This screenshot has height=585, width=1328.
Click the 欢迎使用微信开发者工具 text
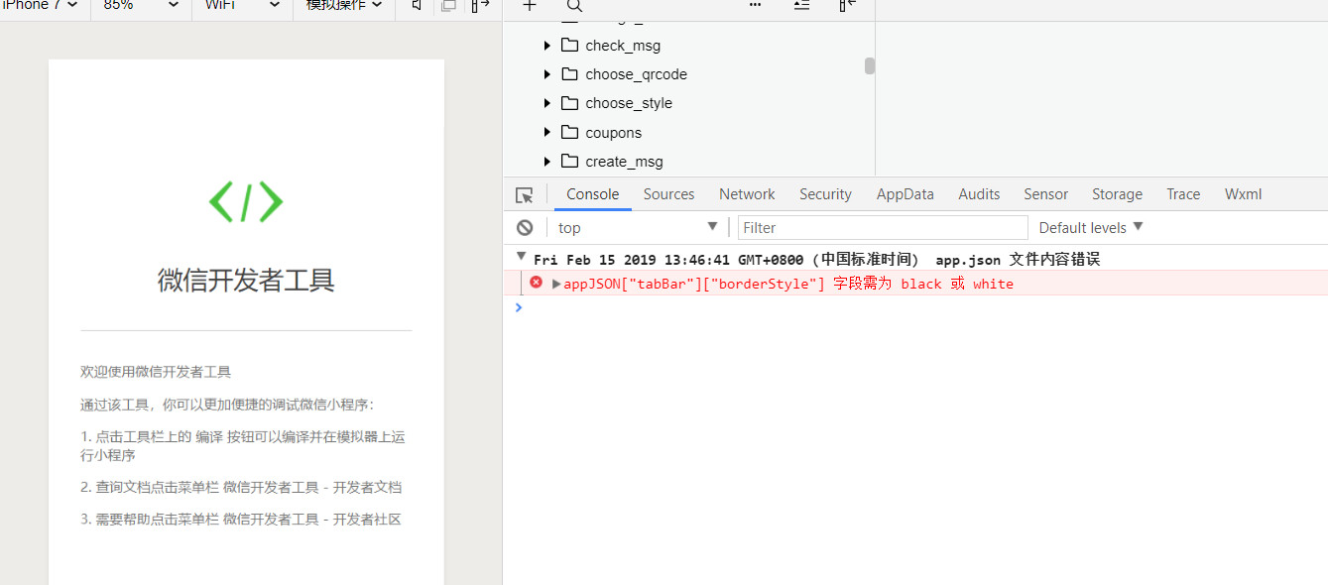pyautogui.click(x=156, y=372)
